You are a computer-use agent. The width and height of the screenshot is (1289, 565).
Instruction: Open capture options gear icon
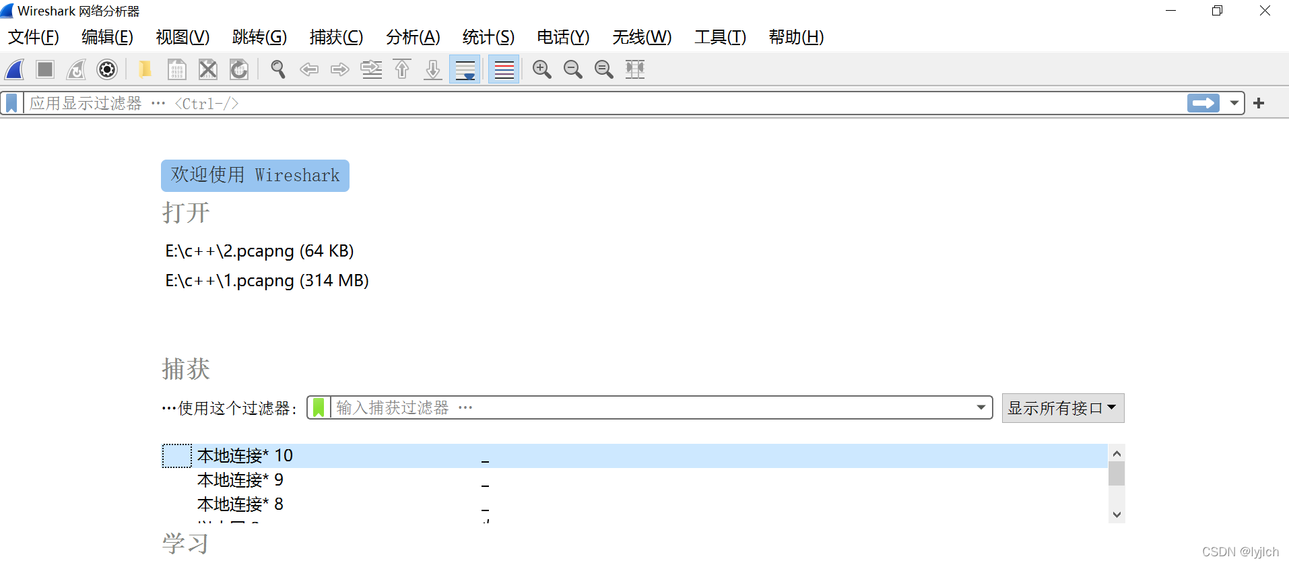(x=107, y=69)
